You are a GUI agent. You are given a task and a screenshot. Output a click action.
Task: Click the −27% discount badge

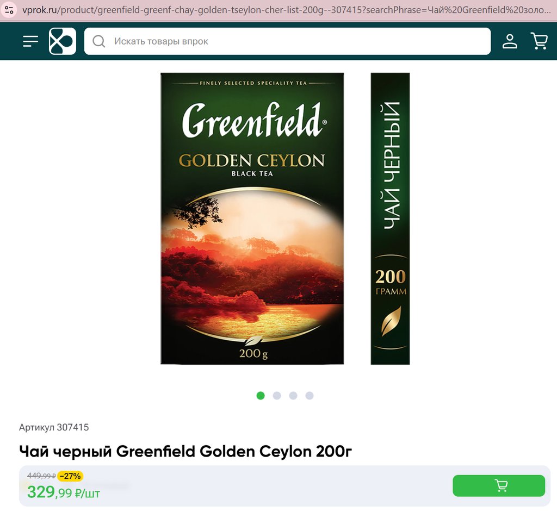coord(70,476)
